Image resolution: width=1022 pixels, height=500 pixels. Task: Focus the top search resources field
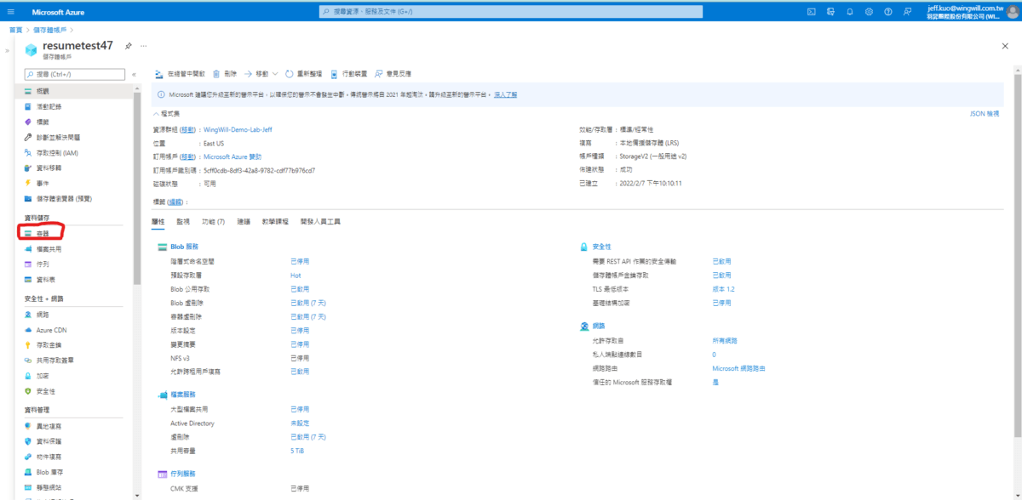click(511, 12)
